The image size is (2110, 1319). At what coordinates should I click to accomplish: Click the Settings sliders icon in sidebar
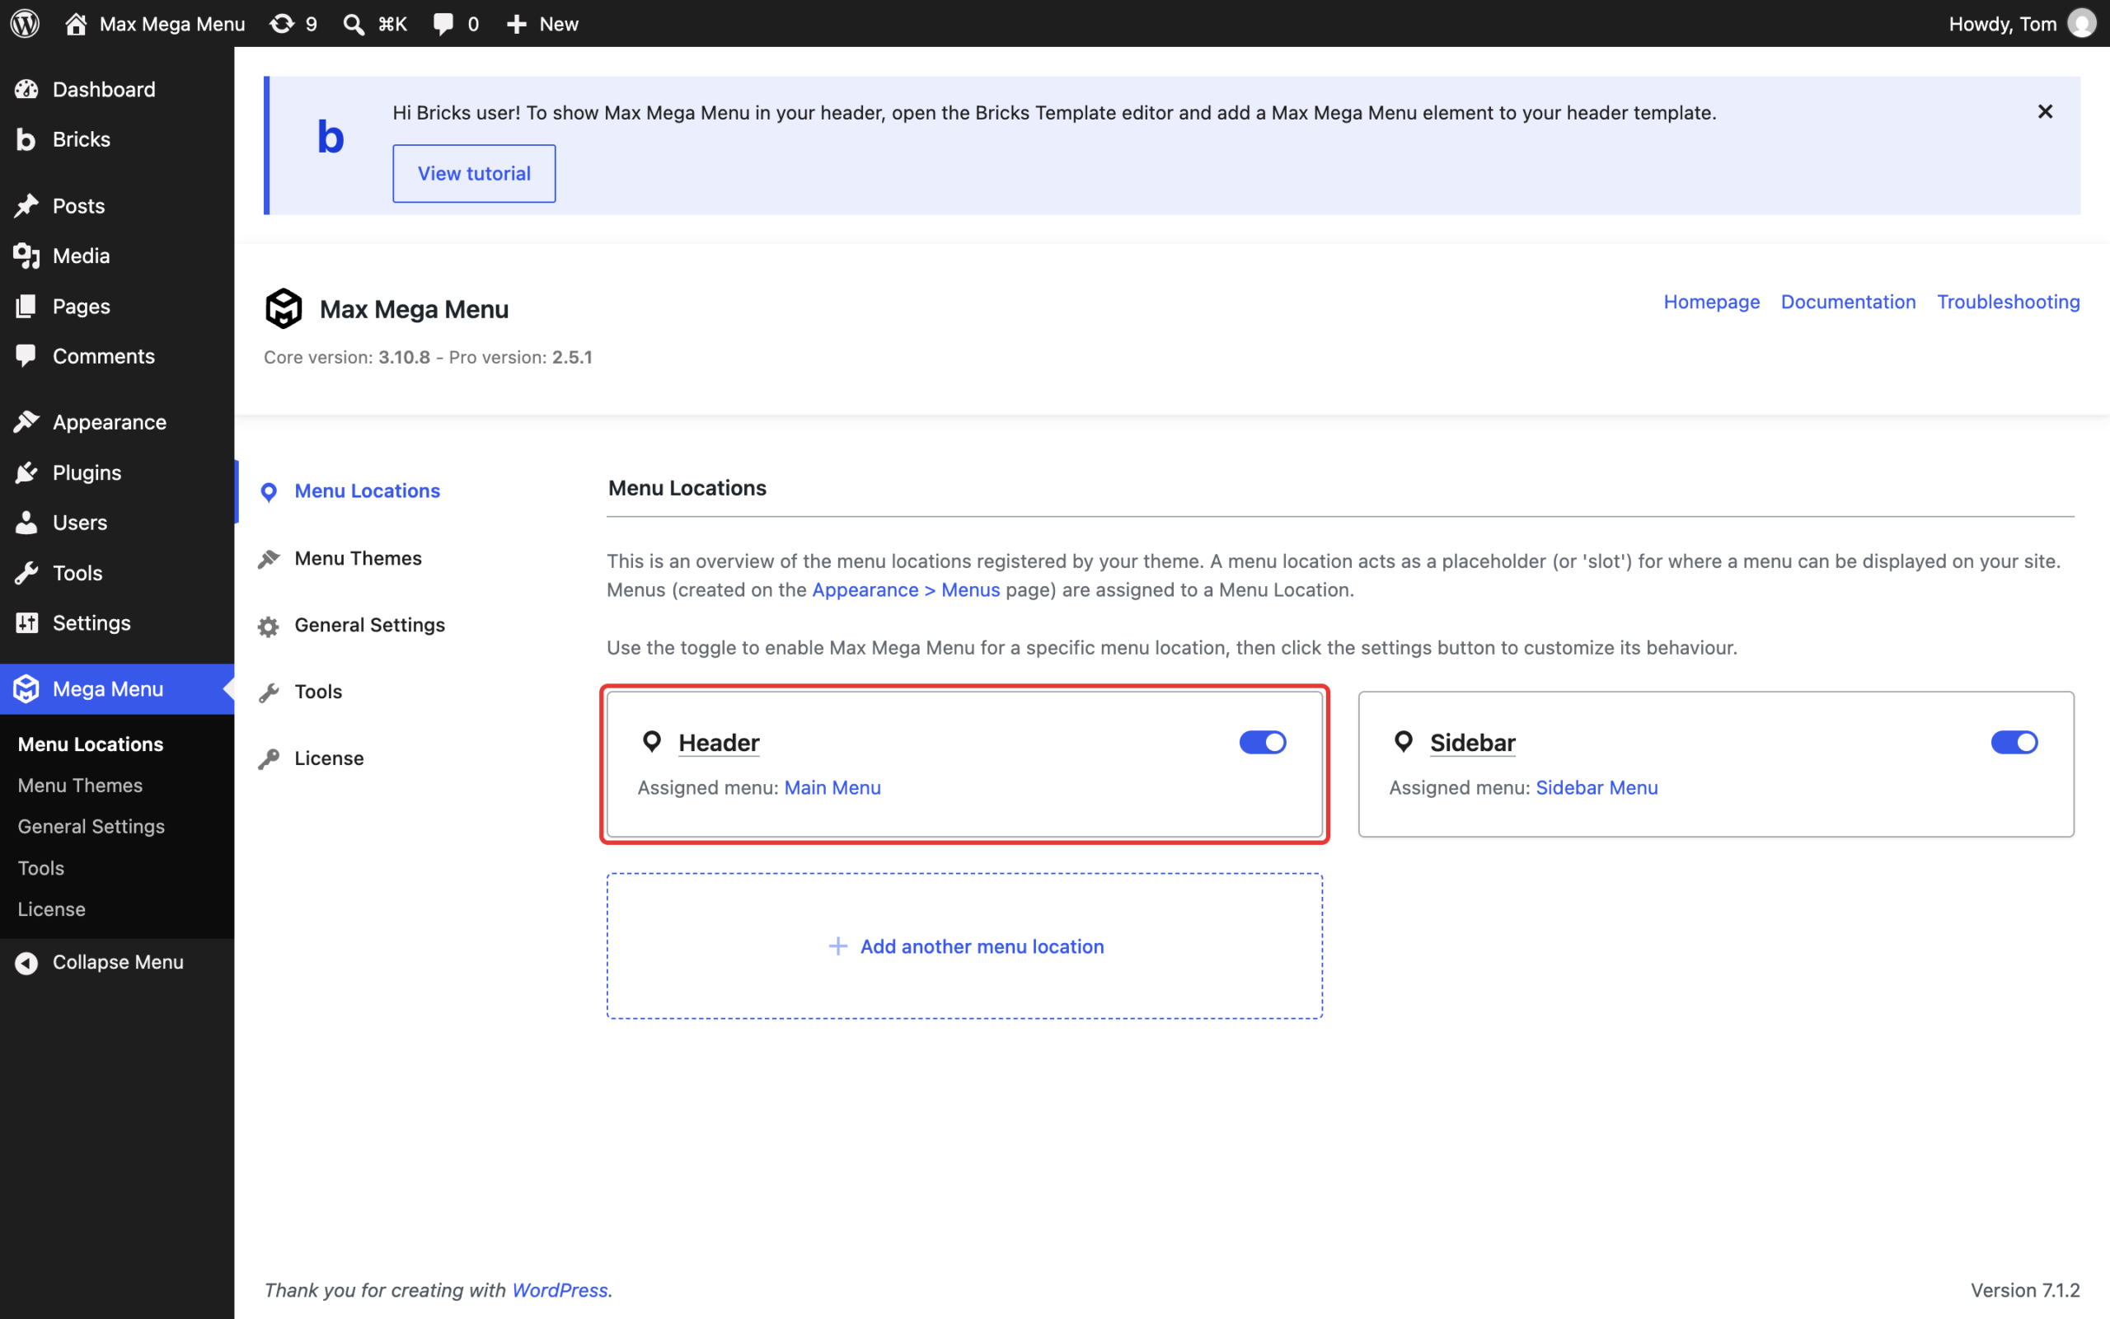click(x=26, y=623)
